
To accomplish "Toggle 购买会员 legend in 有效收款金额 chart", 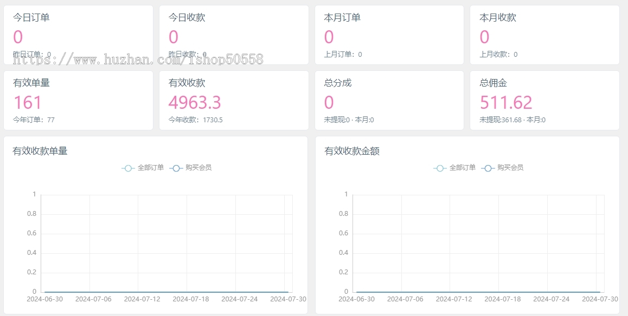I will (x=502, y=168).
